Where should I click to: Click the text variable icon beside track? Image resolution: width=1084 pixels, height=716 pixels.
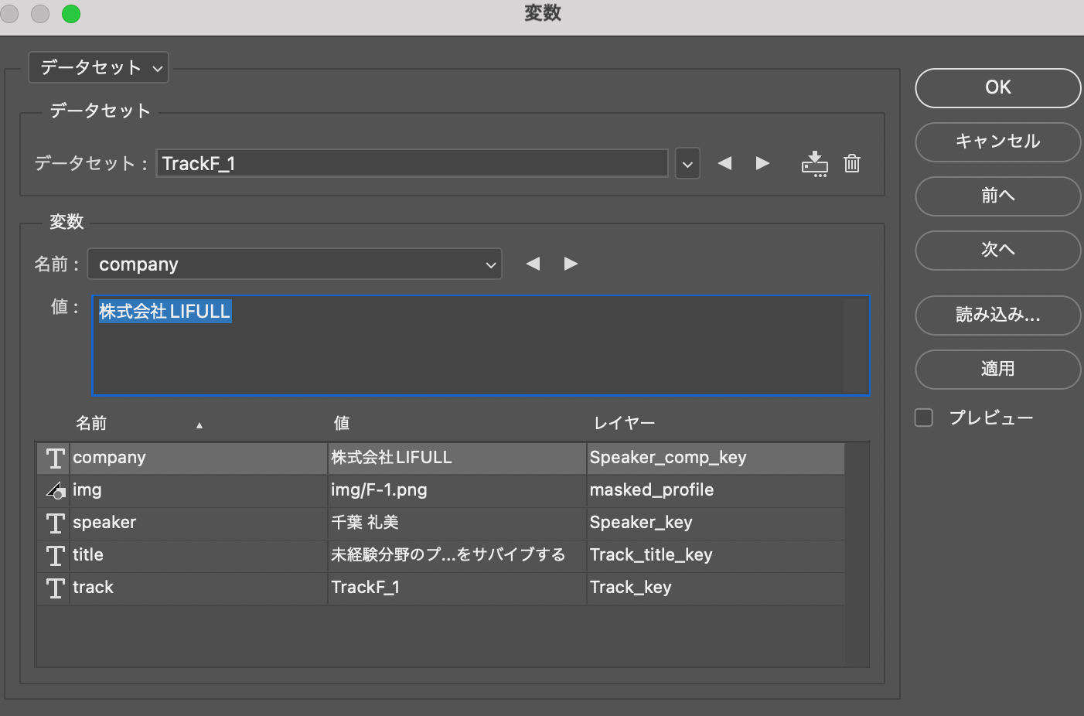(53, 588)
